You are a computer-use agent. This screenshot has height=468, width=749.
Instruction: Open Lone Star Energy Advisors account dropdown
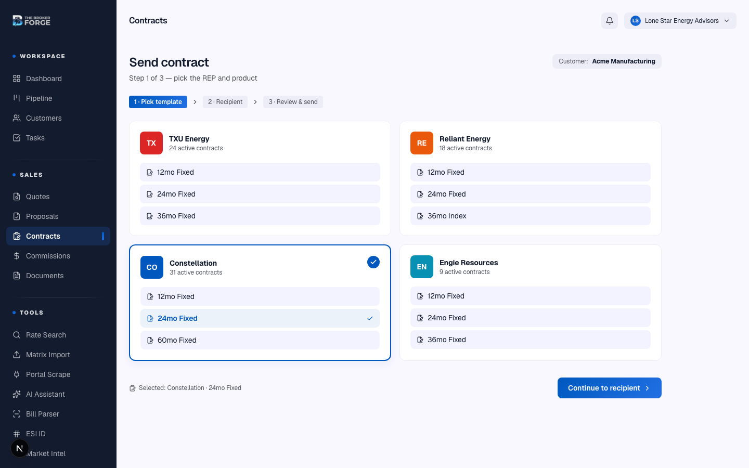(x=680, y=21)
